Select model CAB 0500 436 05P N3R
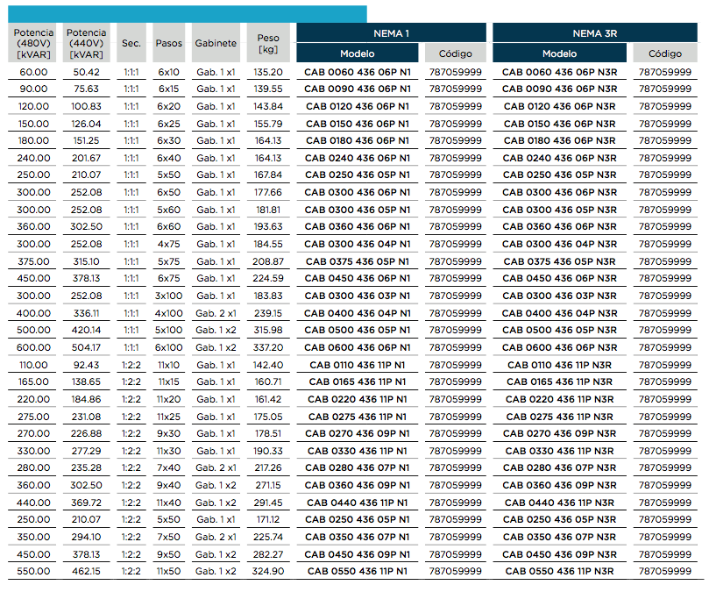Viewport: 709px width, 592px height. pos(559,330)
